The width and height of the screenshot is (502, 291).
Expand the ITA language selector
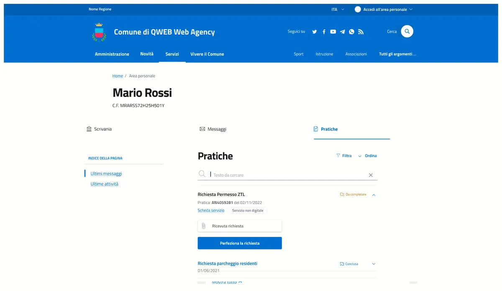[337, 9]
